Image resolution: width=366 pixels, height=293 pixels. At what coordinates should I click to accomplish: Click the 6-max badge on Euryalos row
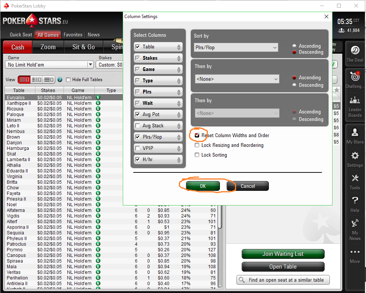(x=98, y=97)
